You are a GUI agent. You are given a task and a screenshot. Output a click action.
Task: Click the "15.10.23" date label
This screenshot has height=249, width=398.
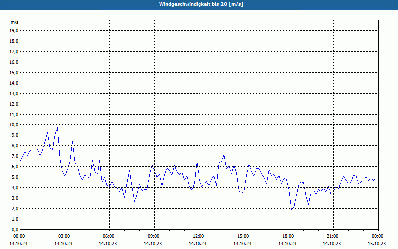tap(377, 243)
